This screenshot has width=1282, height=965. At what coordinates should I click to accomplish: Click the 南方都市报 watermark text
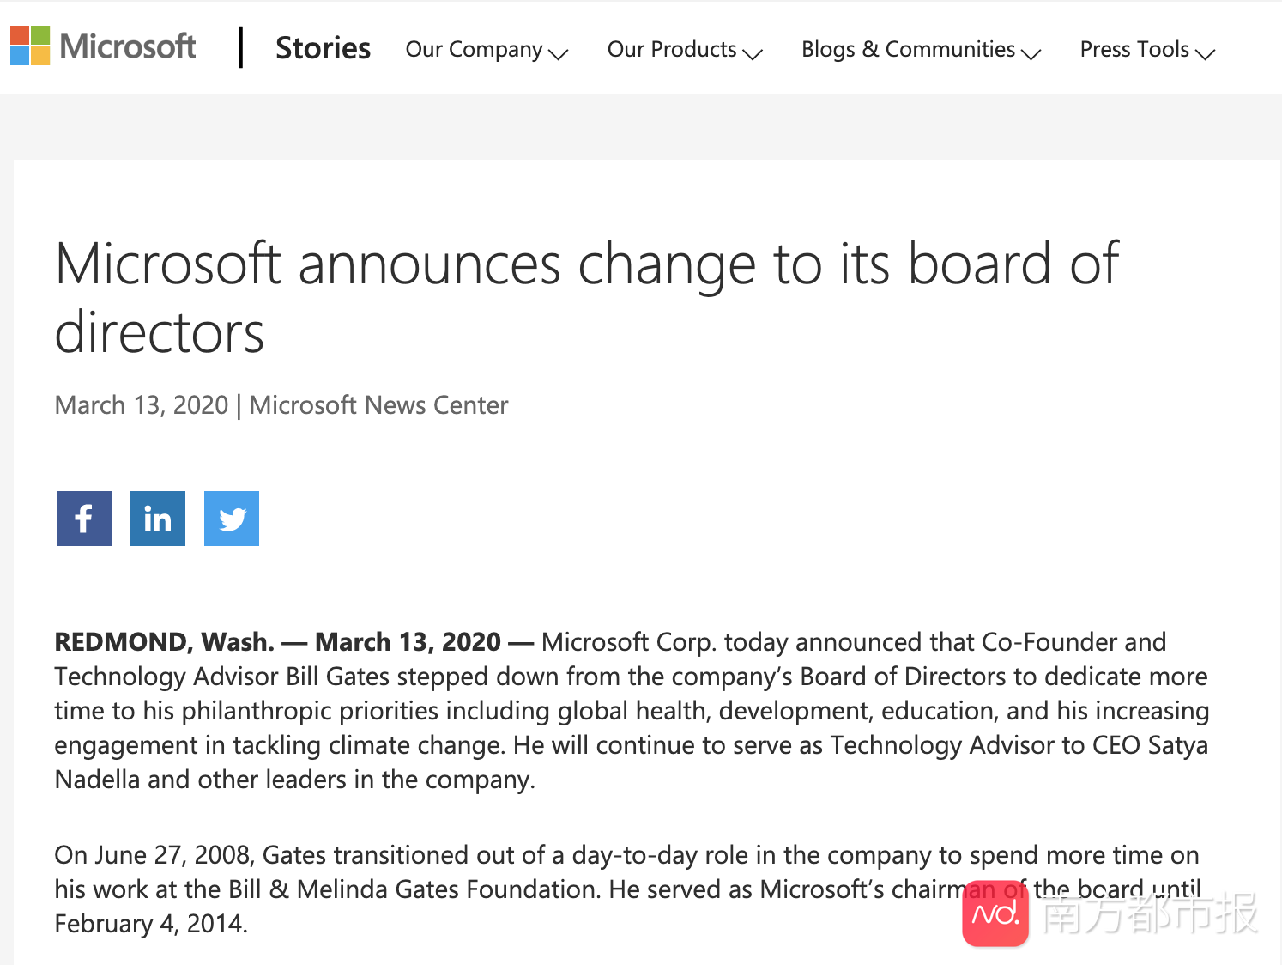1150,913
